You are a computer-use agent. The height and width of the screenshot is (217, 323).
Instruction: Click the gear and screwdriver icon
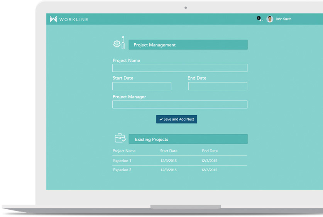click(x=119, y=43)
